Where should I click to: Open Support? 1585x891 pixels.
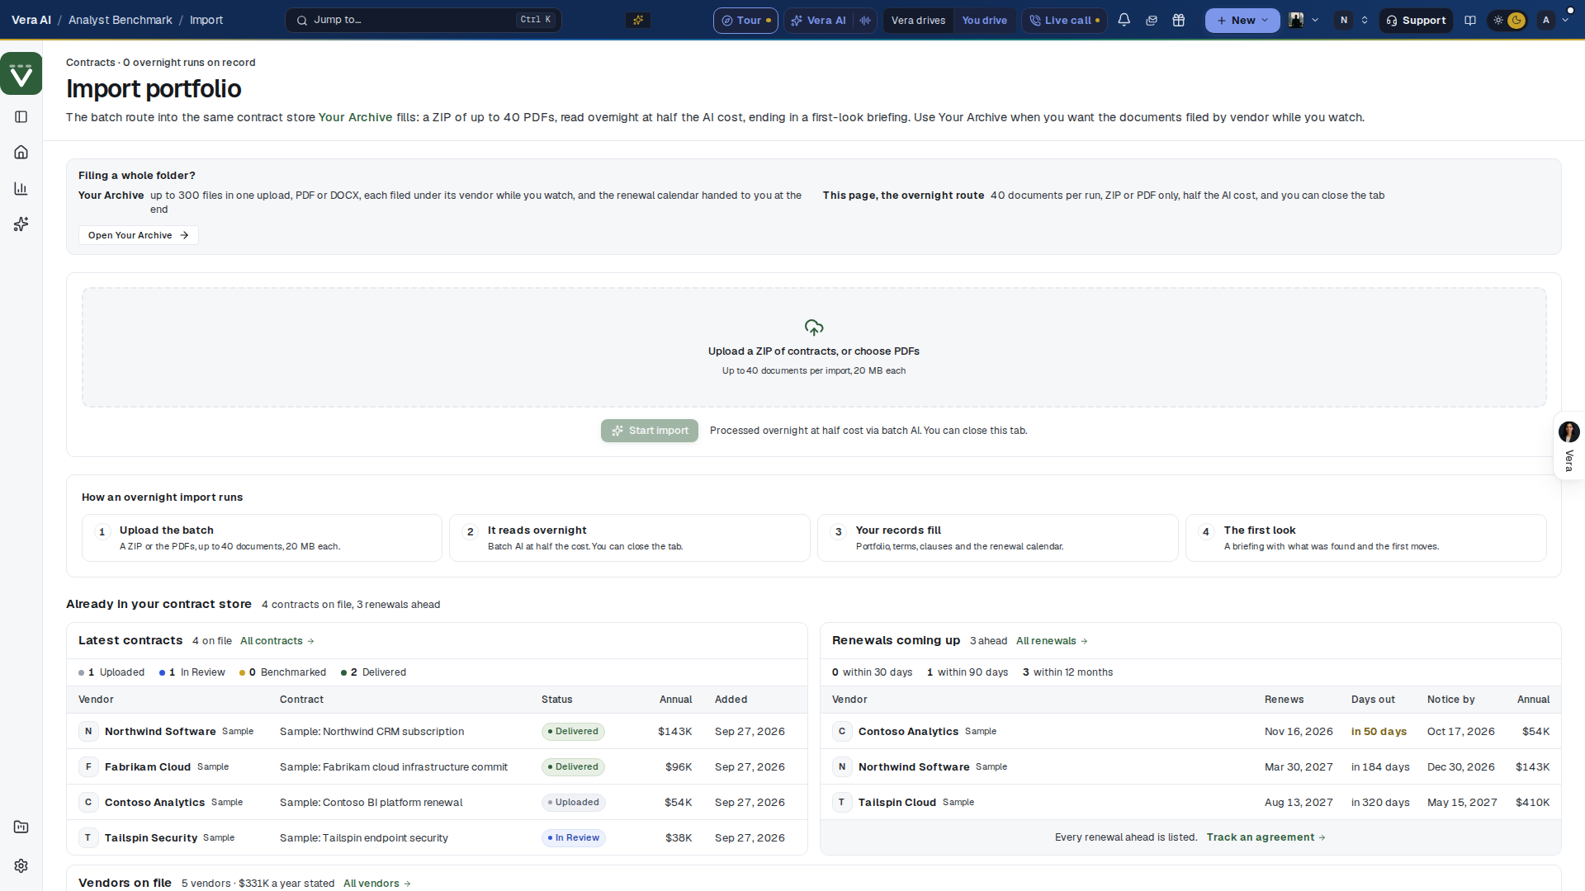(1416, 21)
